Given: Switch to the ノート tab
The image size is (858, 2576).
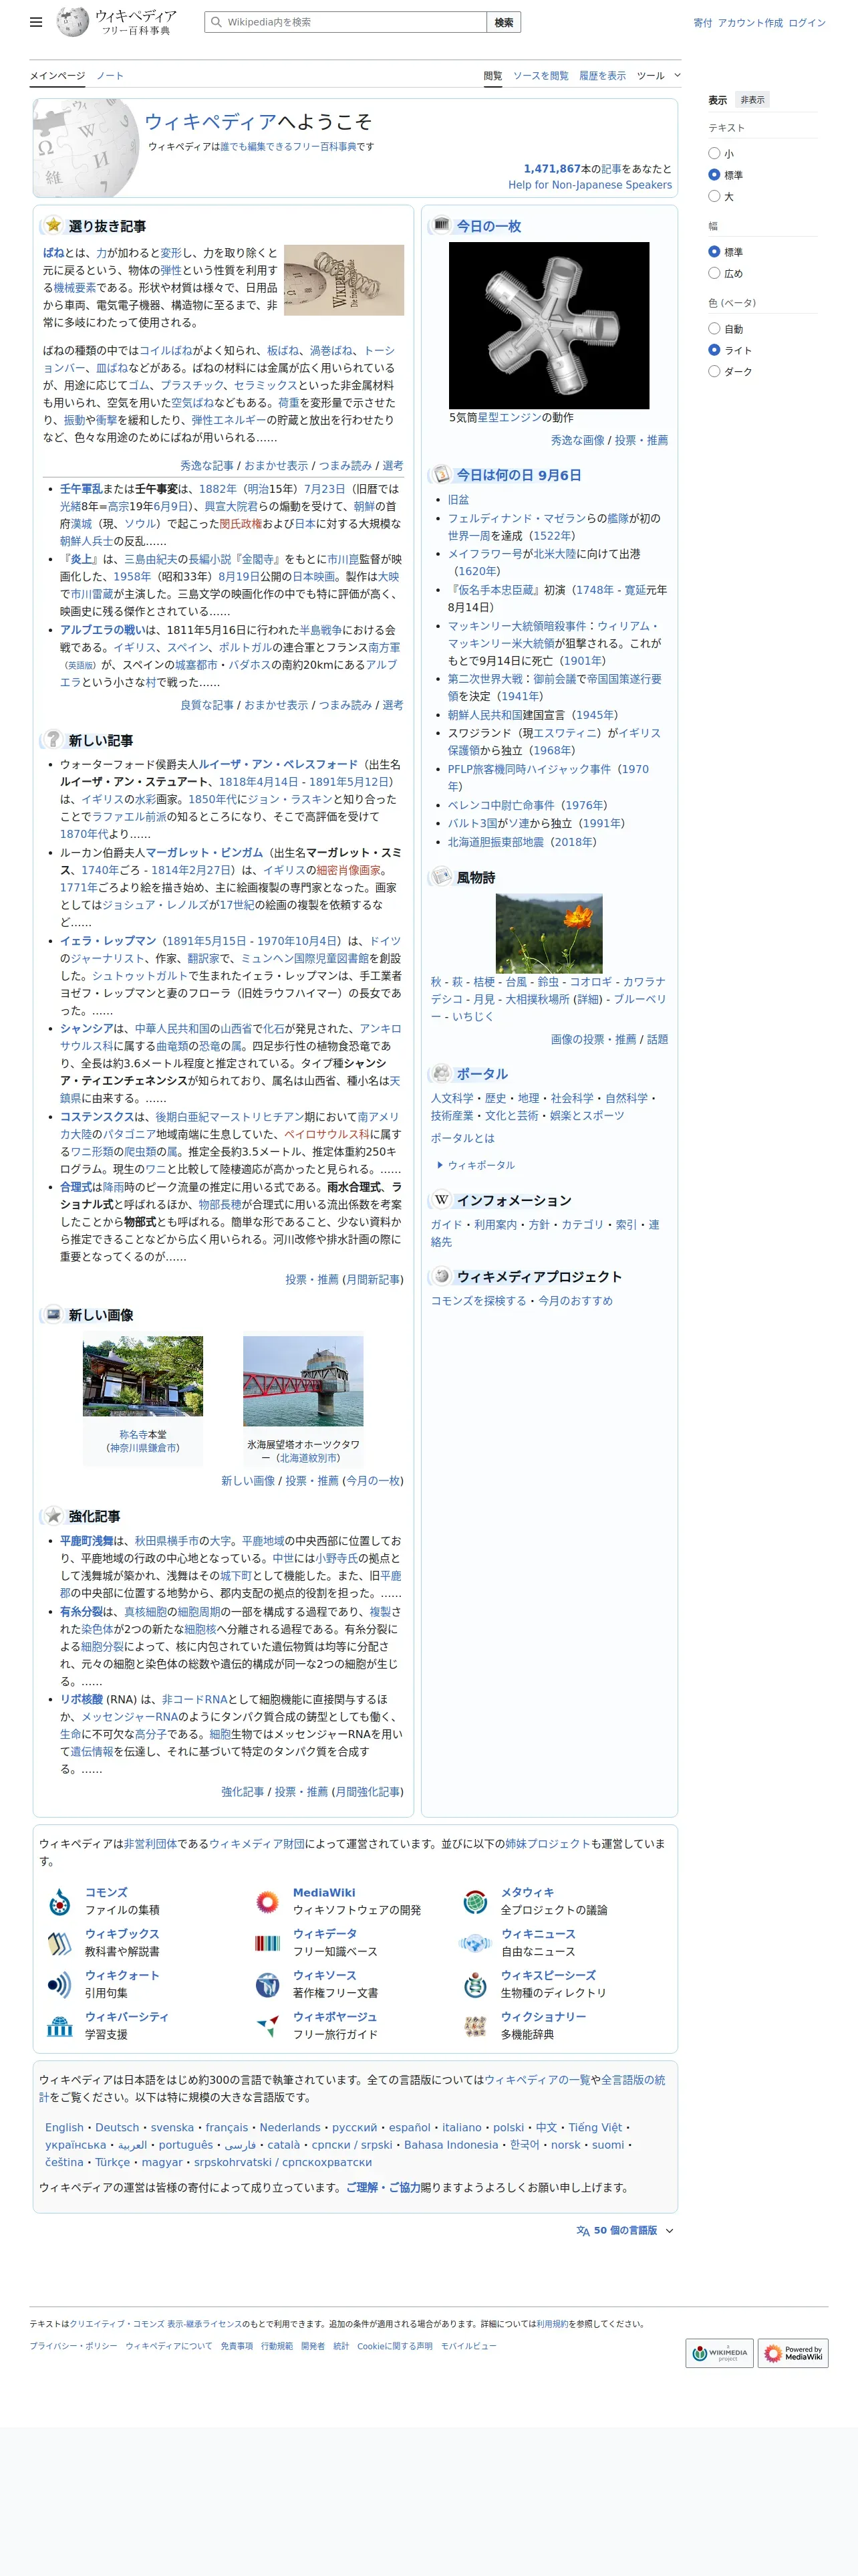Looking at the screenshot, I should pos(110,75).
